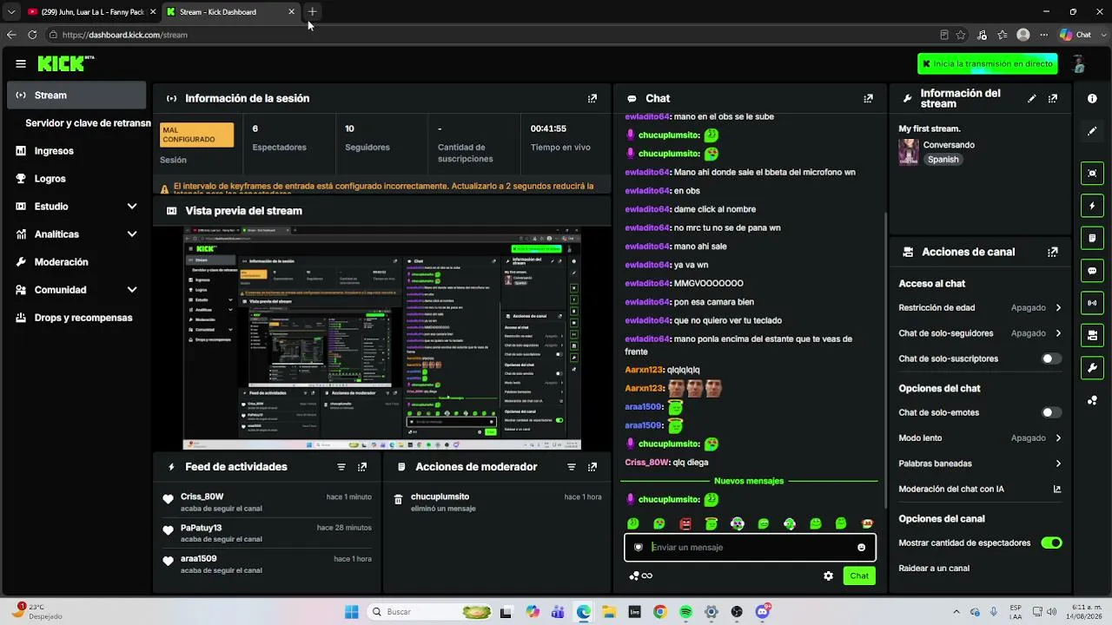The height and width of the screenshot is (625, 1112).
Task: Open filter options in Feed de actividades
Action: click(341, 467)
